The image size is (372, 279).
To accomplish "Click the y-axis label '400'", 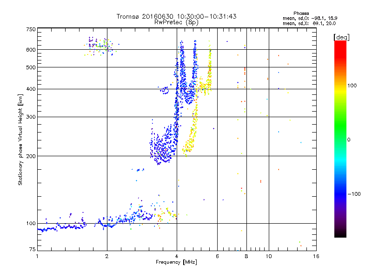I will pos(31,89).
